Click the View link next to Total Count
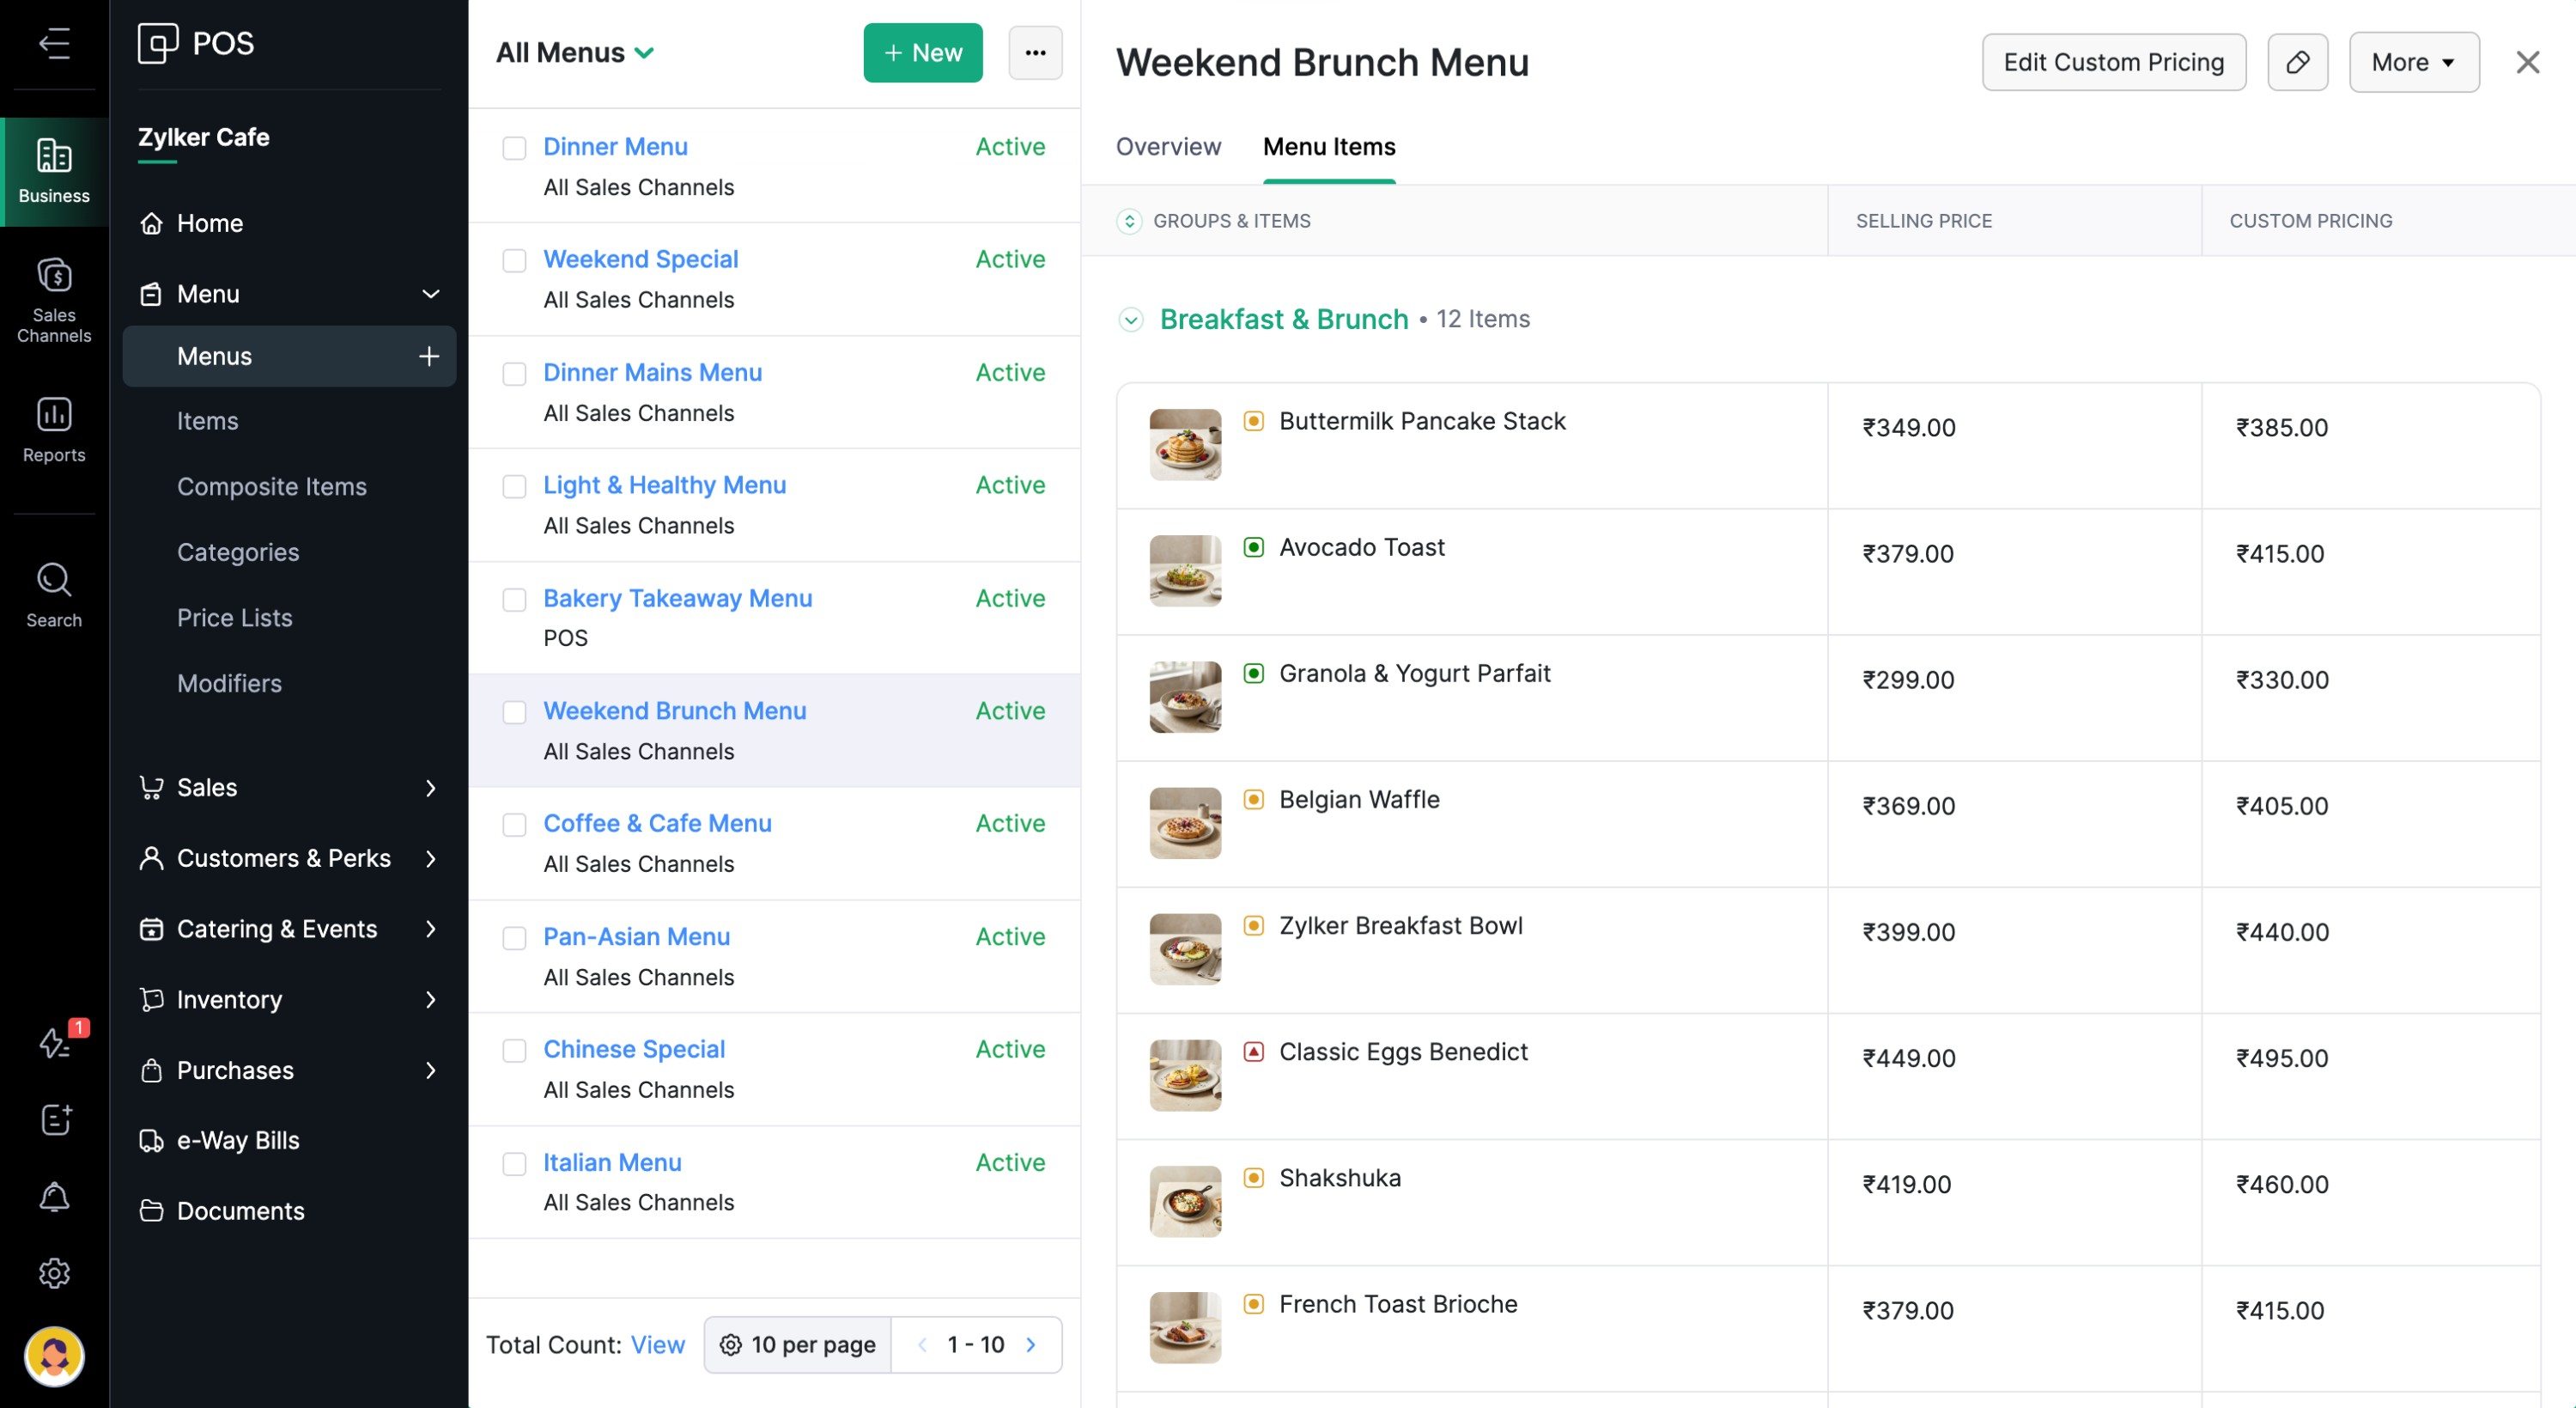The height and width of the screenshot is (1408, 2576). 656,1344
